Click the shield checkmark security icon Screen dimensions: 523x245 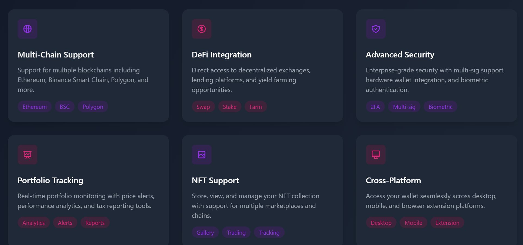376,29
